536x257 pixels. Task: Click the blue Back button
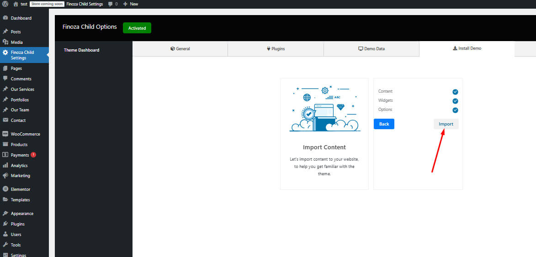tap(384, 124)
